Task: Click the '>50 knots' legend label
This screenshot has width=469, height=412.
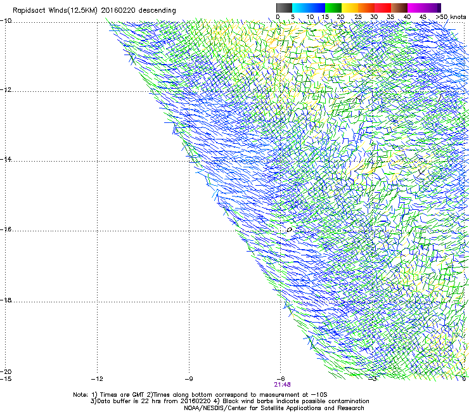Action: point(451,17)
